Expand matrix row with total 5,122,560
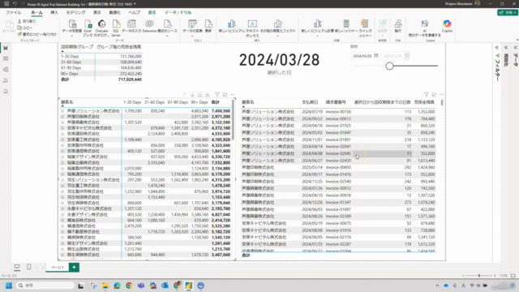Viewport: 519px width, 292px height. tap(62, 122)
